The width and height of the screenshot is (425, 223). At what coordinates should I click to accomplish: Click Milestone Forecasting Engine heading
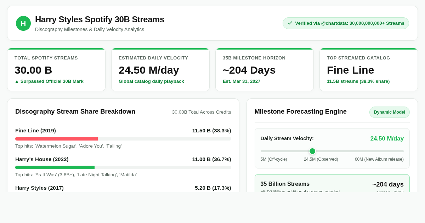point(301,111)
